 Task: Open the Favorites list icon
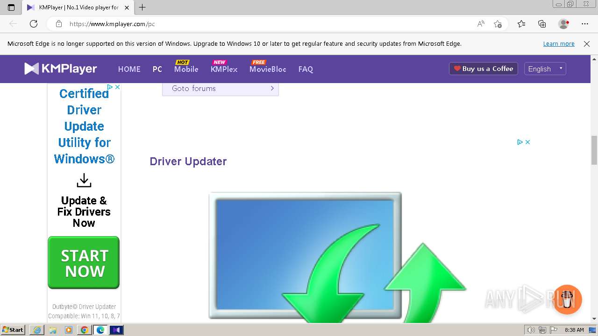click(521, 24)
